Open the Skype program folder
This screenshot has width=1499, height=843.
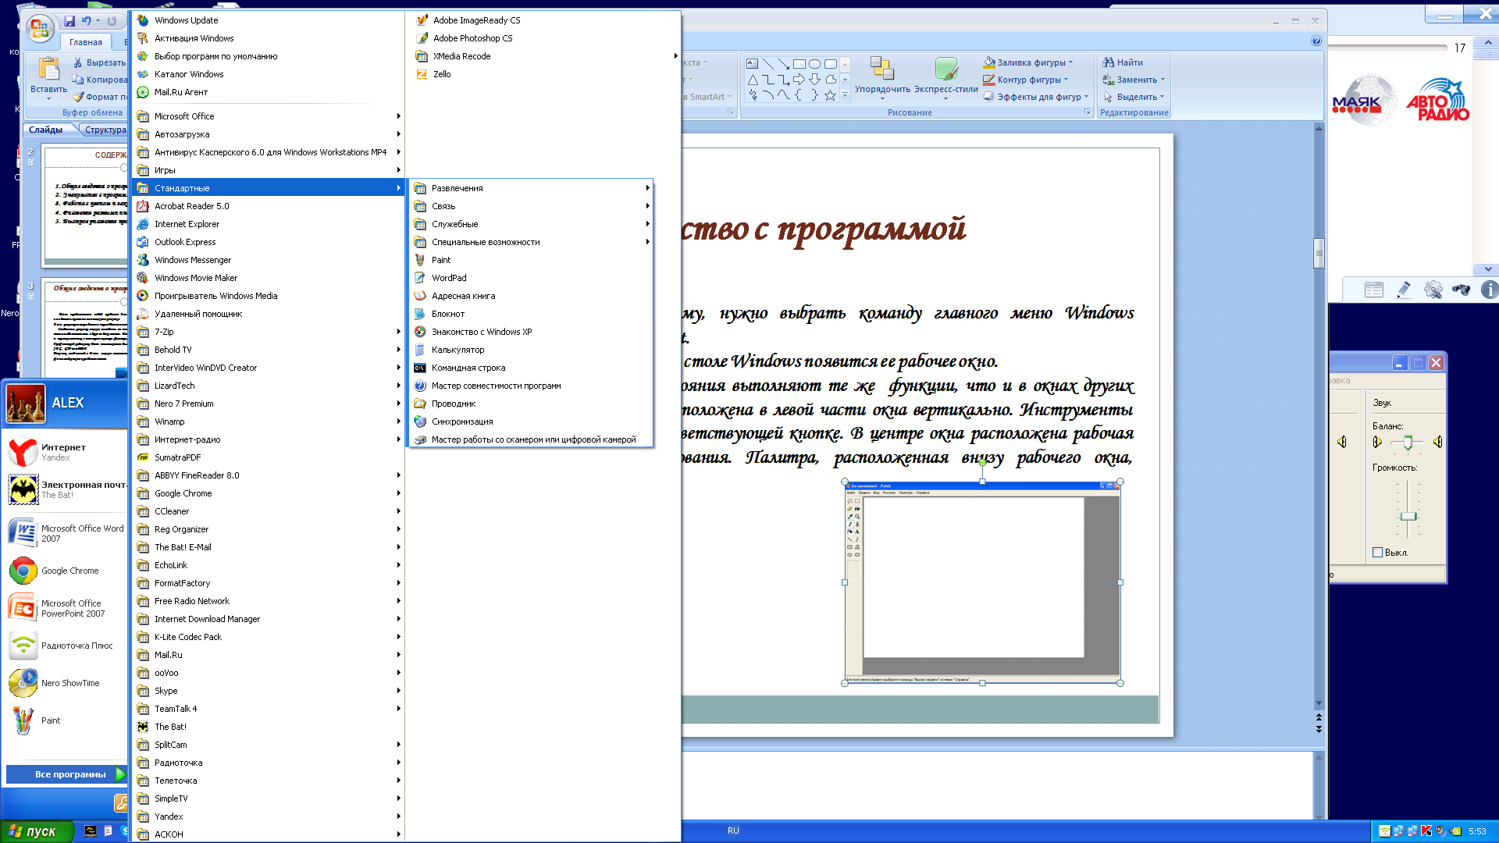pyautogui.click(x=269, y=691)
